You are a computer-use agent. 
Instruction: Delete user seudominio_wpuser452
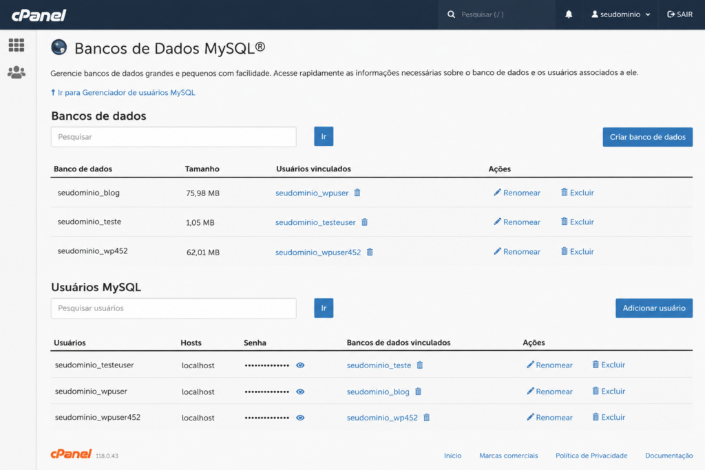tap(609, 418)
